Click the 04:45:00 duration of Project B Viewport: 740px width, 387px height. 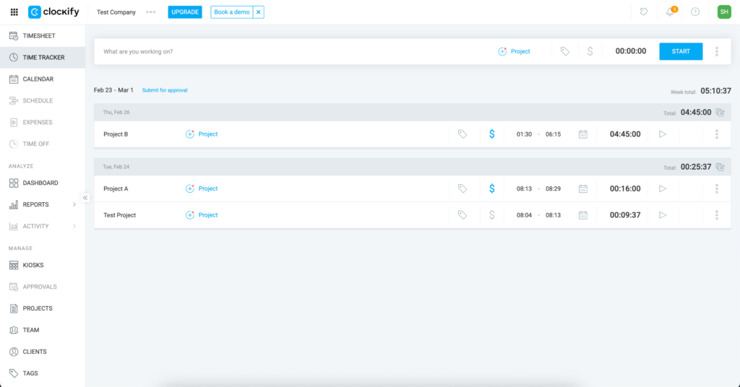(x=625, y=134)
